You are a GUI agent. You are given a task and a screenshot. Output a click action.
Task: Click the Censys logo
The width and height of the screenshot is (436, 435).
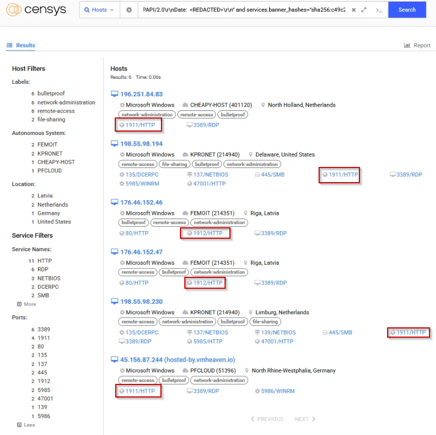pyautogui.click(x=36, y=10)
